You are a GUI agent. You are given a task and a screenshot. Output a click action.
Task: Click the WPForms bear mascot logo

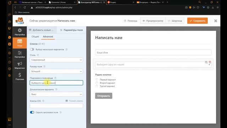coord(20,21)
